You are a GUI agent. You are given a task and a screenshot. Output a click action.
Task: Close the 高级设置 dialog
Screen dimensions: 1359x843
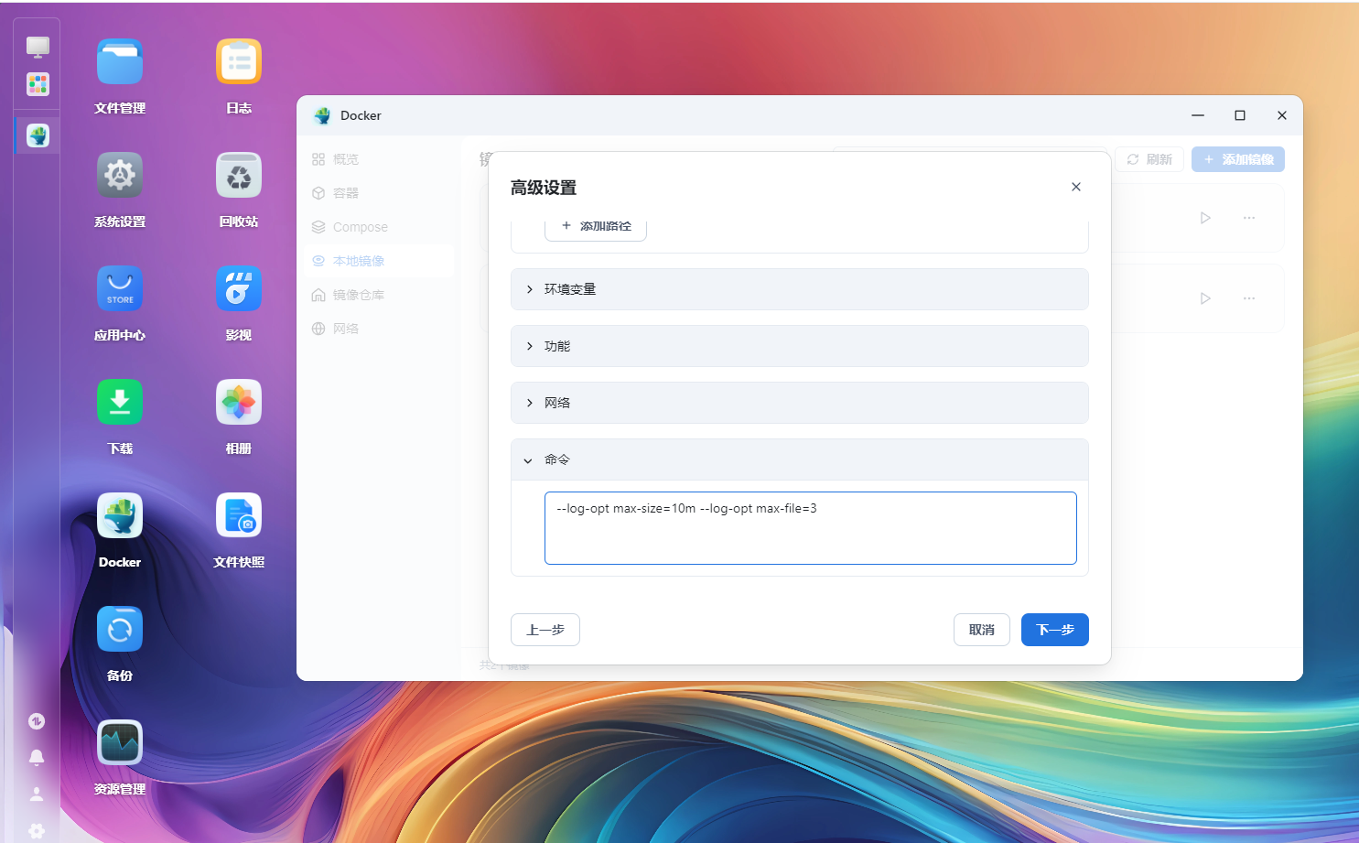[x=1076, y=187]
